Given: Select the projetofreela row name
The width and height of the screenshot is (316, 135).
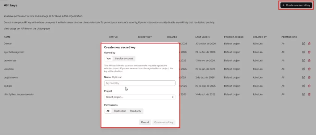Looking at the screenshot, I should coord(11,78).
